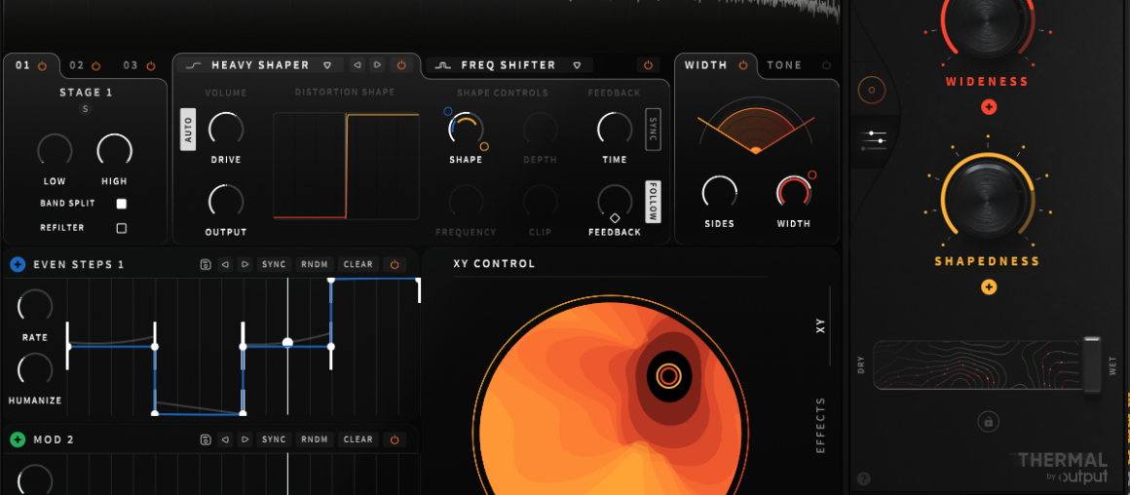This screenshot has height=495, width=1130.
Task: Click SYNC on Even Steps 1
Action: 274,264
